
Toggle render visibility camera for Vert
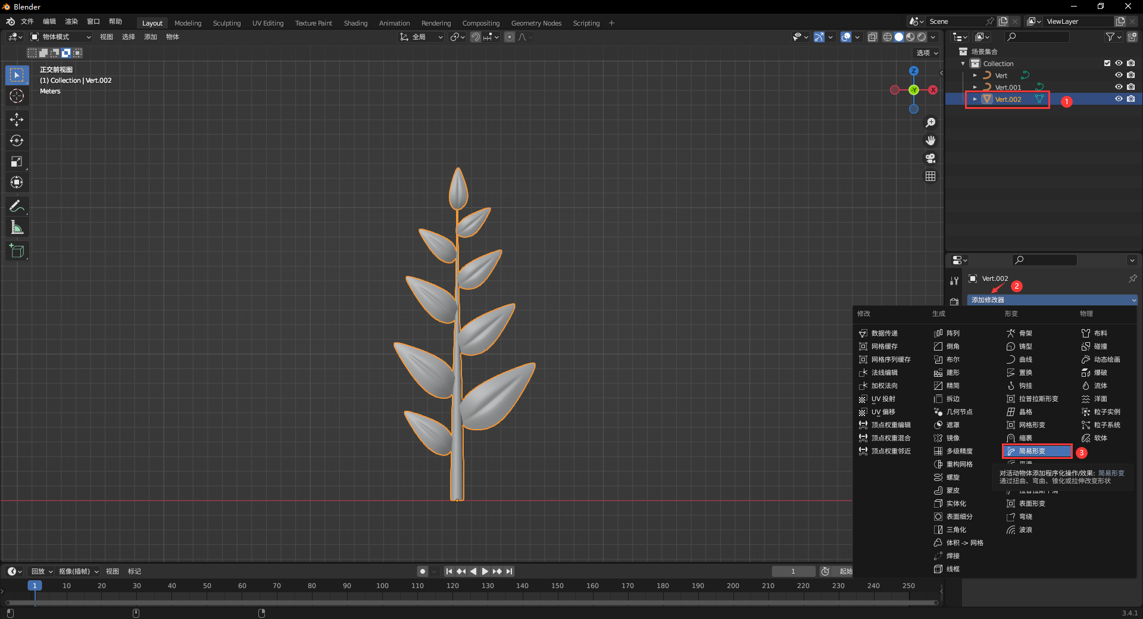(1131, 75)
